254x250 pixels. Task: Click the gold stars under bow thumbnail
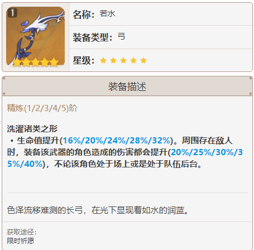[x=35, y=62]
